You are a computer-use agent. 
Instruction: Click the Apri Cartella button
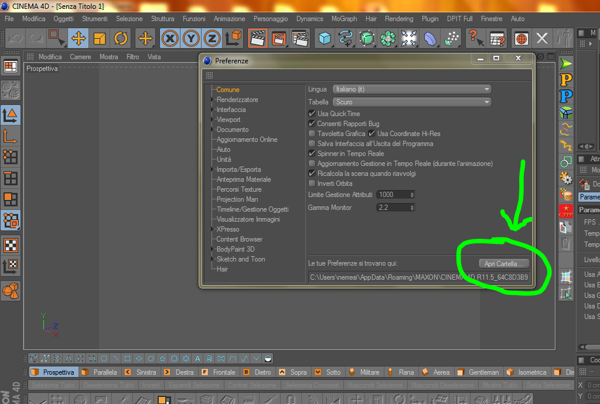click(x=504, y=263)
